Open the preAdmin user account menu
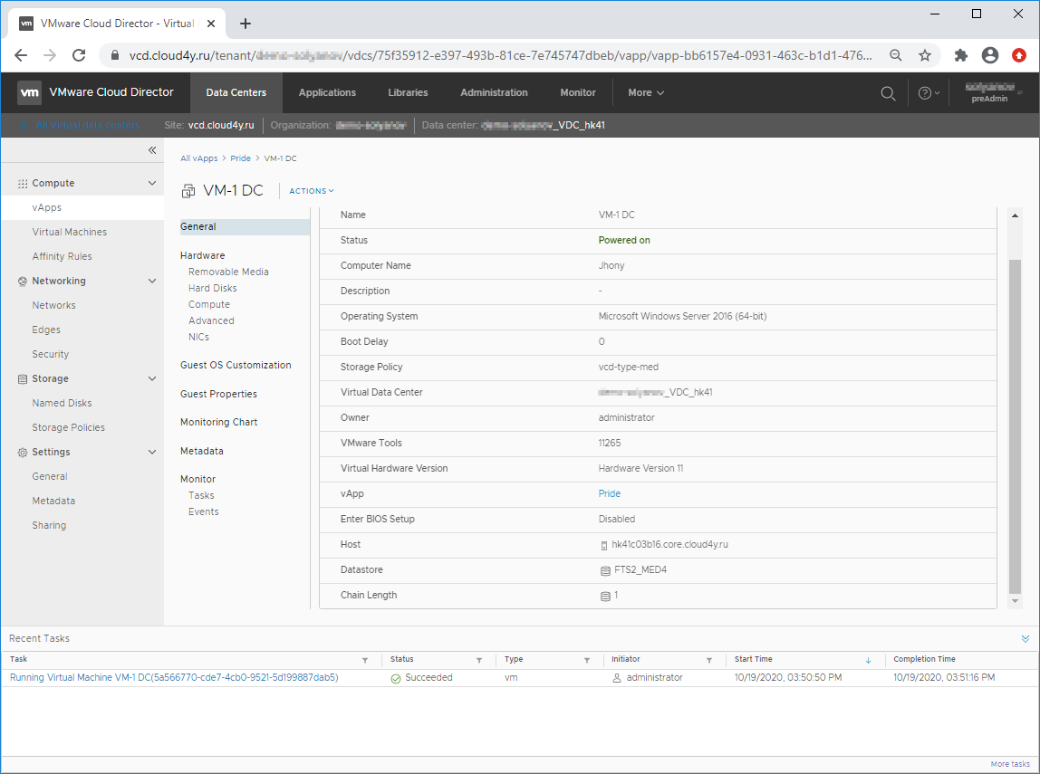 [993, 92]
